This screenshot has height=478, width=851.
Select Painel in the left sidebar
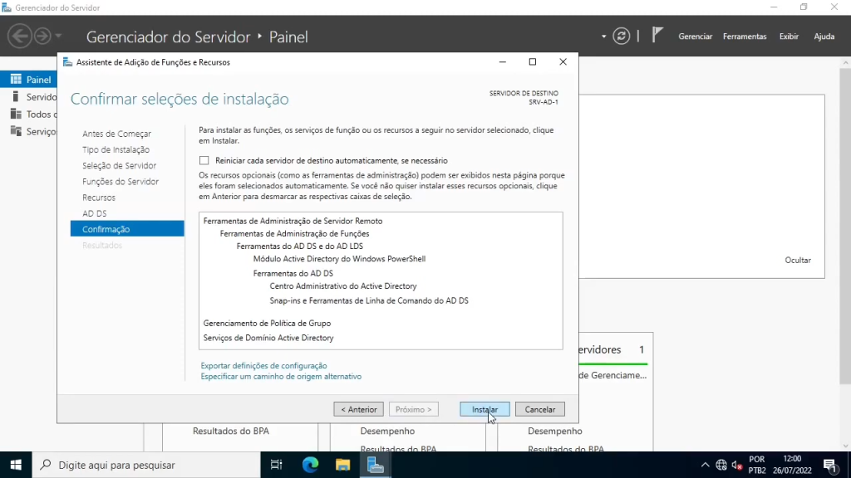28,80
